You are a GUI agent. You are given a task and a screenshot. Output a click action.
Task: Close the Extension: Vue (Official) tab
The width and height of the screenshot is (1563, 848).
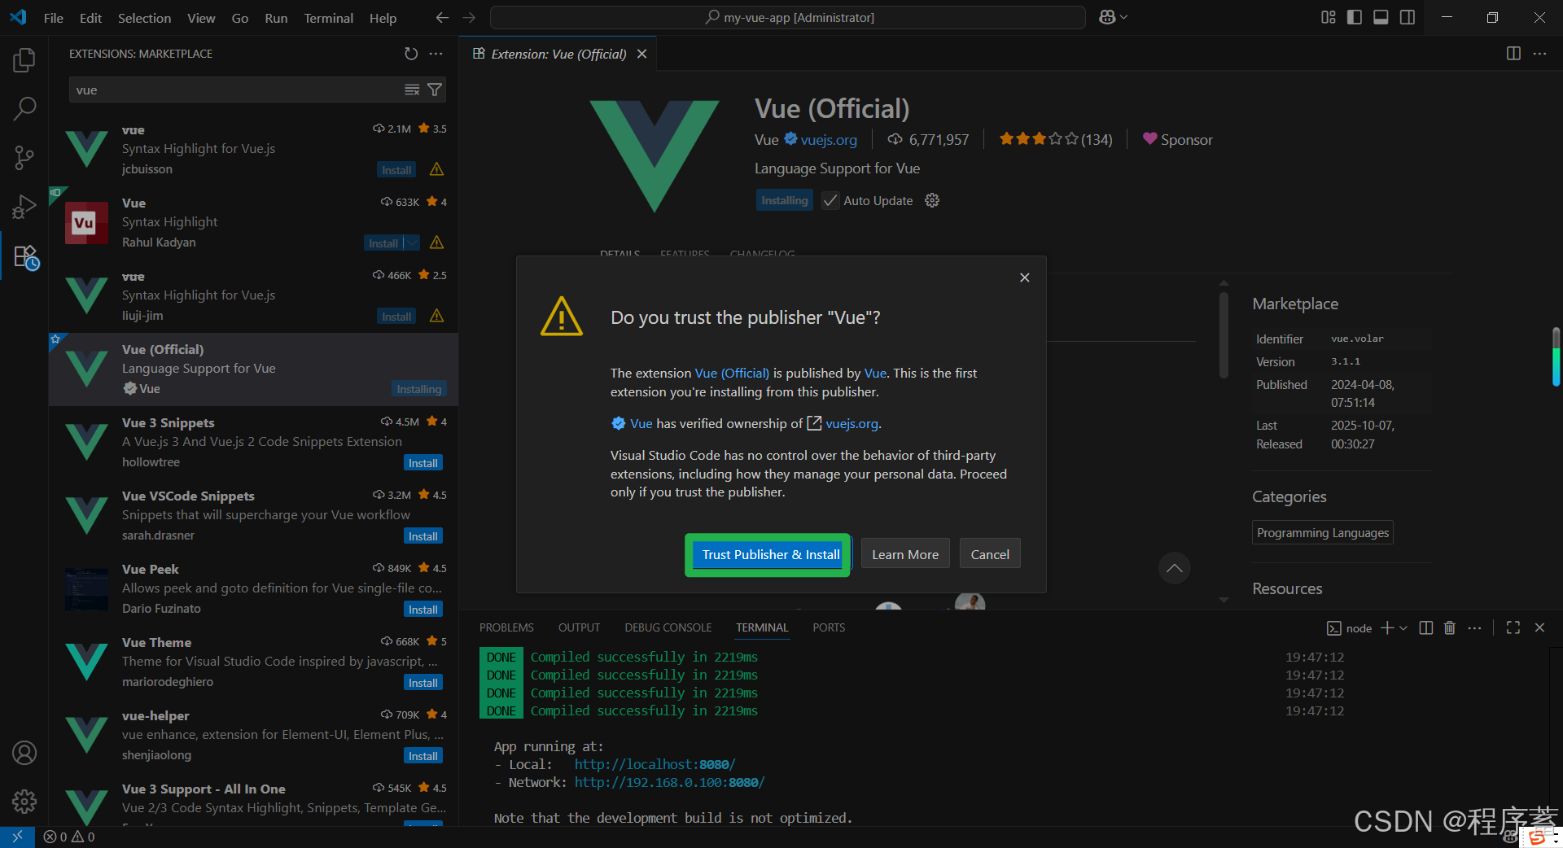point(641,54)
